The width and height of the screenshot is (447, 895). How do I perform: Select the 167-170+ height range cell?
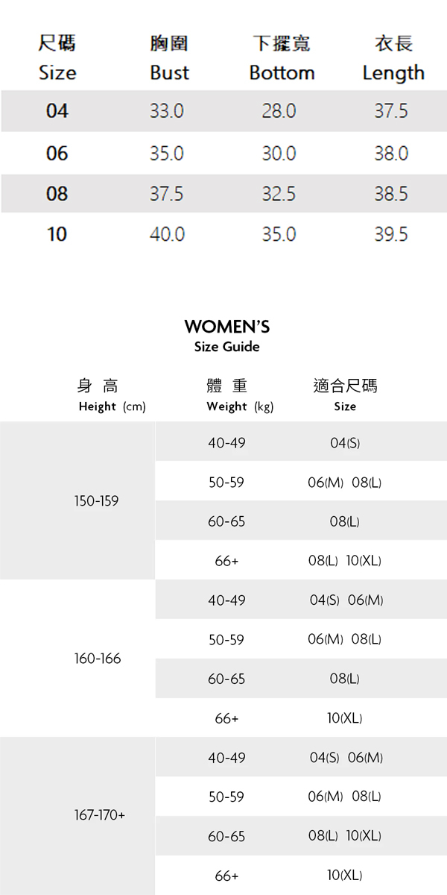click(100, 815)
